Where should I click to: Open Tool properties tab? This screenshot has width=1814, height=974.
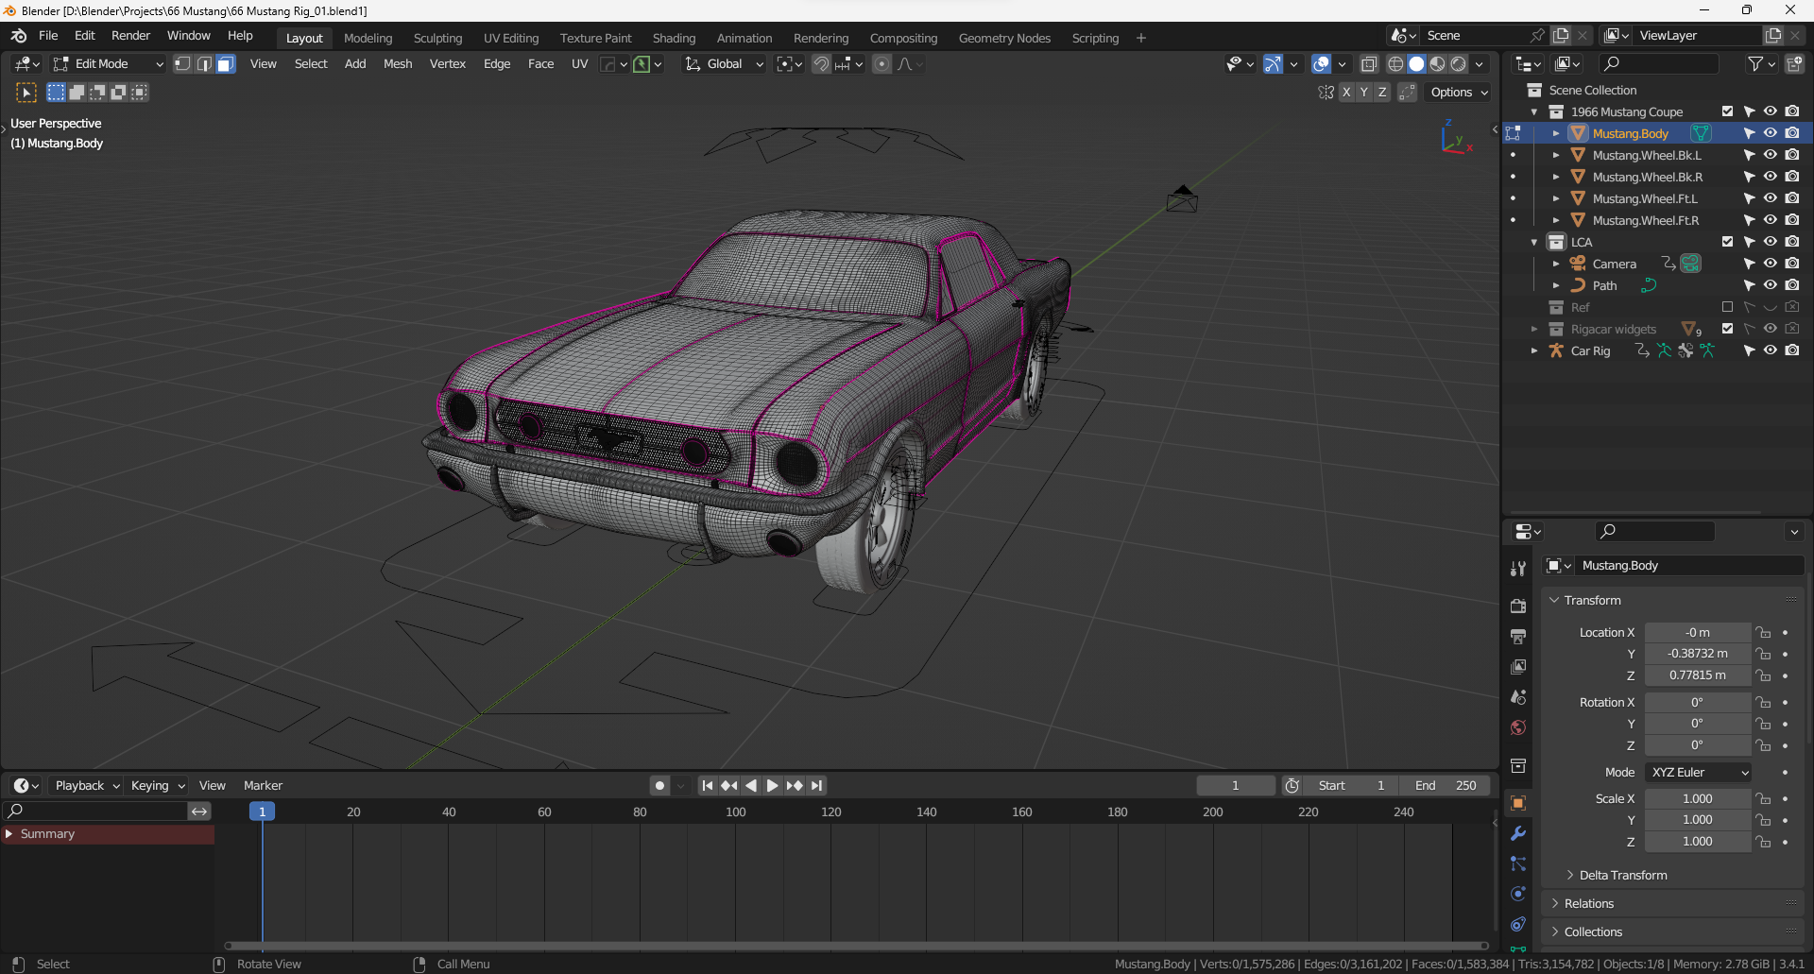click(x=1518, y=569)
